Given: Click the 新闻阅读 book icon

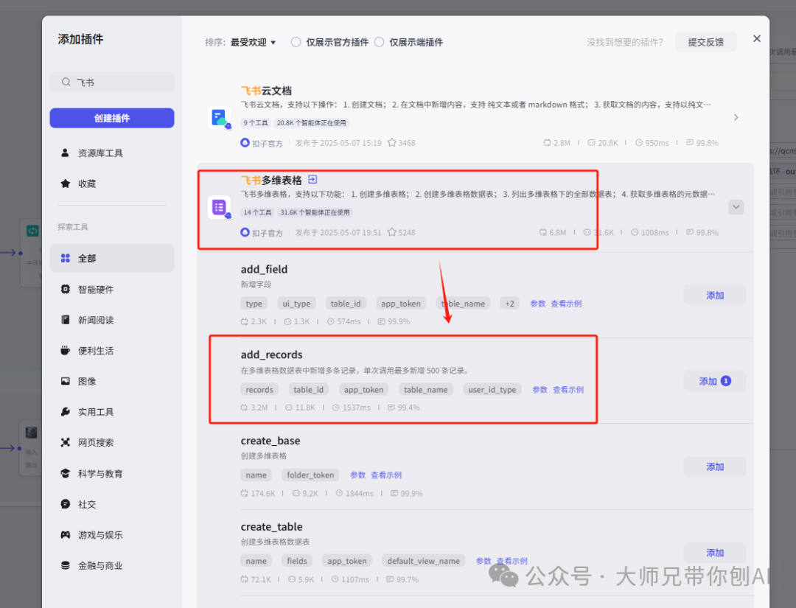Looking at the screenshot, I should 65,320.
